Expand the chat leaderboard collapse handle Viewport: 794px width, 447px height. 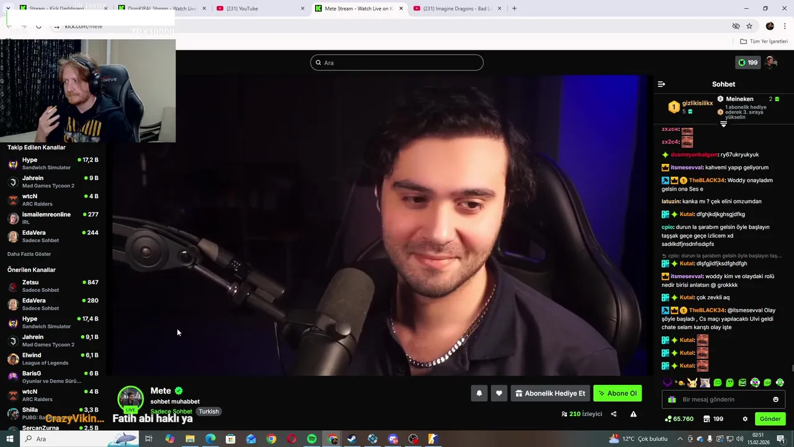tap(723, 124)
